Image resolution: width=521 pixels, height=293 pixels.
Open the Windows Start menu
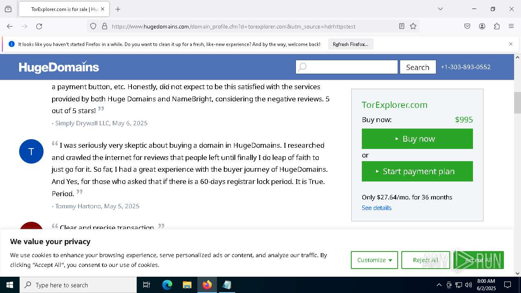pyautogui.click(x=10, y=285)
